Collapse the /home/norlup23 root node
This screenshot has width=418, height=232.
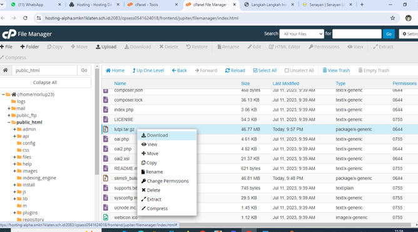3,95
